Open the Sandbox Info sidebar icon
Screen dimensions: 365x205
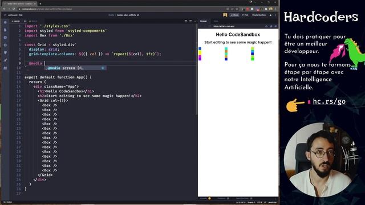5,23
